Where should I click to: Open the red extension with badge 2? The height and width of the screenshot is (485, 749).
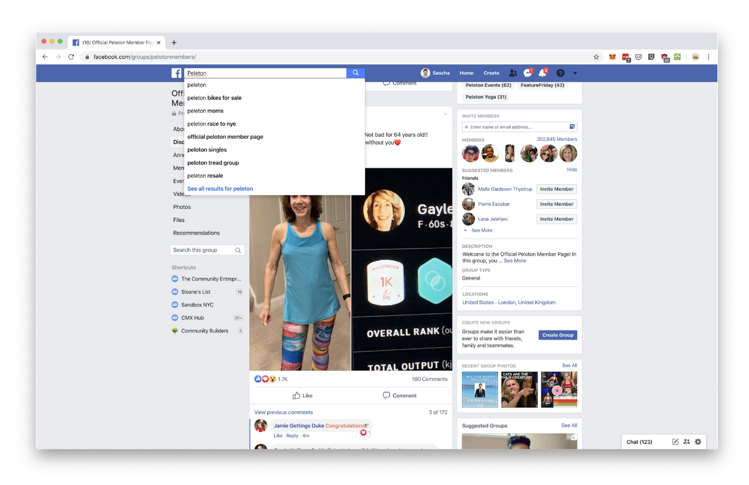[x=626, y=57]
